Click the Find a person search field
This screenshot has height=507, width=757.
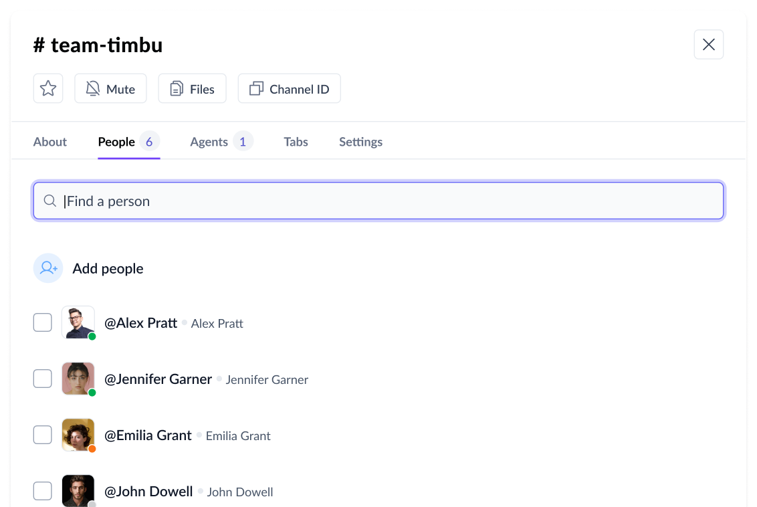(388, 201)
